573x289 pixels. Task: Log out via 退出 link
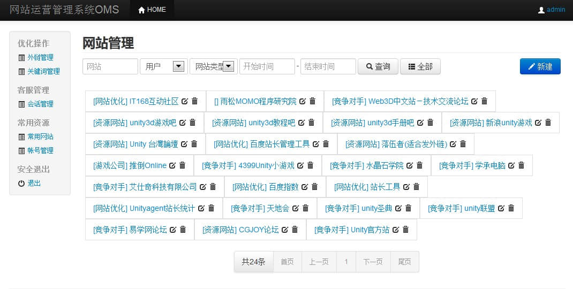click(x=34, y=183)
